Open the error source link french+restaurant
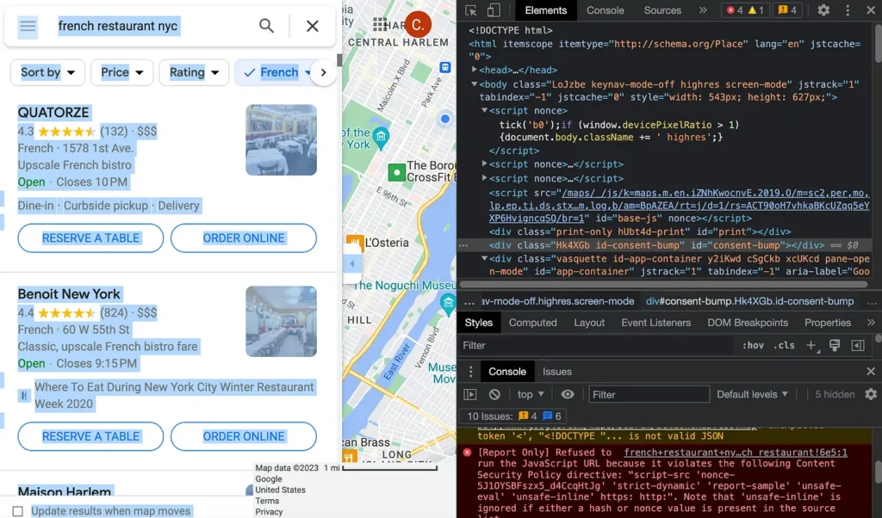The width and height of the screenshot is (882, 518). pos(736,453)
